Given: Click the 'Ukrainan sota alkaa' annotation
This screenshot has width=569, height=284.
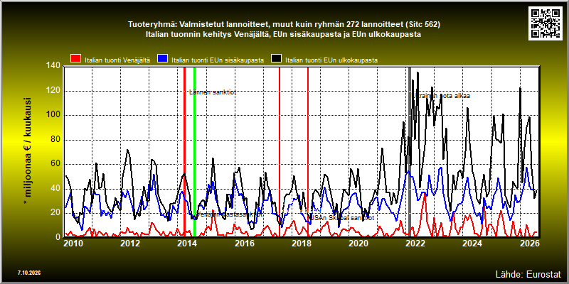Looking at the screenshot, I should [441, 96].
